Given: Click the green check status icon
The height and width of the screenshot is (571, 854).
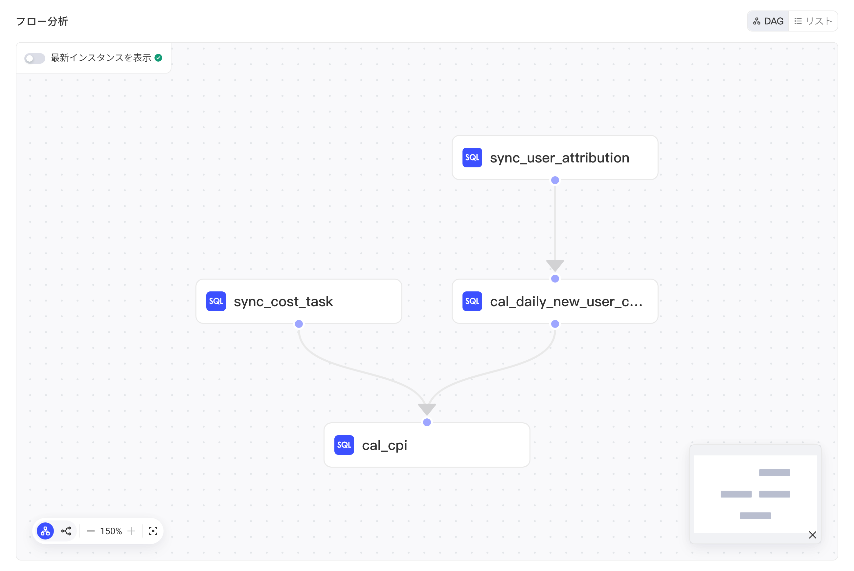Looking at the screenshot, I should tap(158, 58).
